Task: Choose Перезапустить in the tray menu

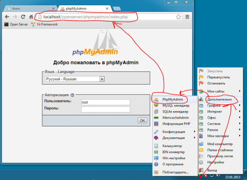Action: coord(220,77)
